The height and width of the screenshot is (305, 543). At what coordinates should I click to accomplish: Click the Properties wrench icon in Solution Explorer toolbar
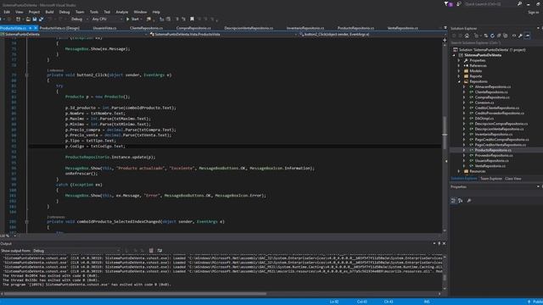520,36
